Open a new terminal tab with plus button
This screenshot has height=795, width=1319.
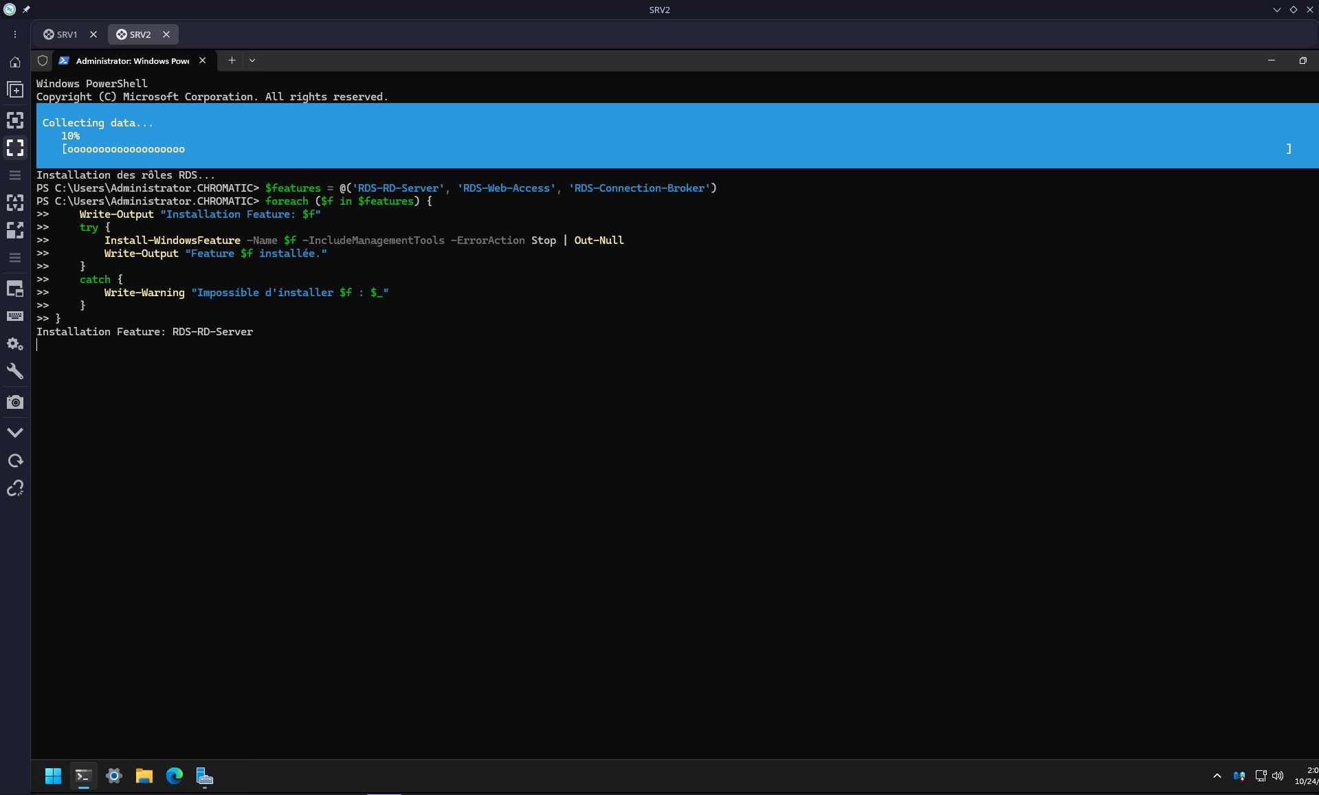click(232, 60)
